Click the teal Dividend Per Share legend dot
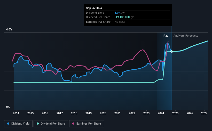212x131 pixels. point(38,124)
